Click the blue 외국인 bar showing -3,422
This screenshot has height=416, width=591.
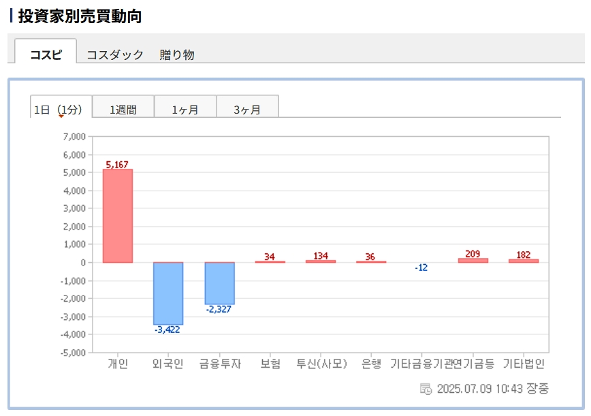tap(168, 293)
